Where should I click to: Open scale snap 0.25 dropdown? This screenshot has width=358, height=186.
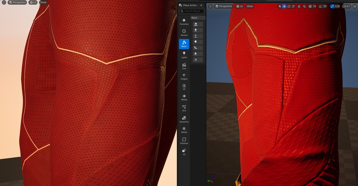pyautogui.click(x=337, y=6)
